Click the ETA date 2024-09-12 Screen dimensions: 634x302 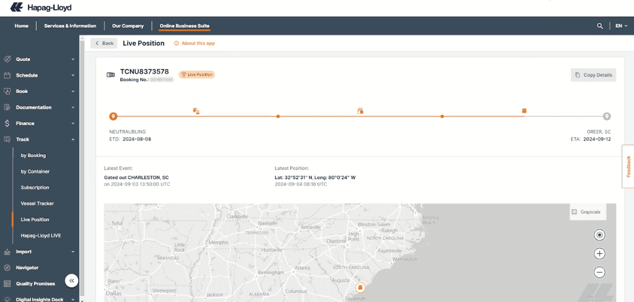pos(597,139)
